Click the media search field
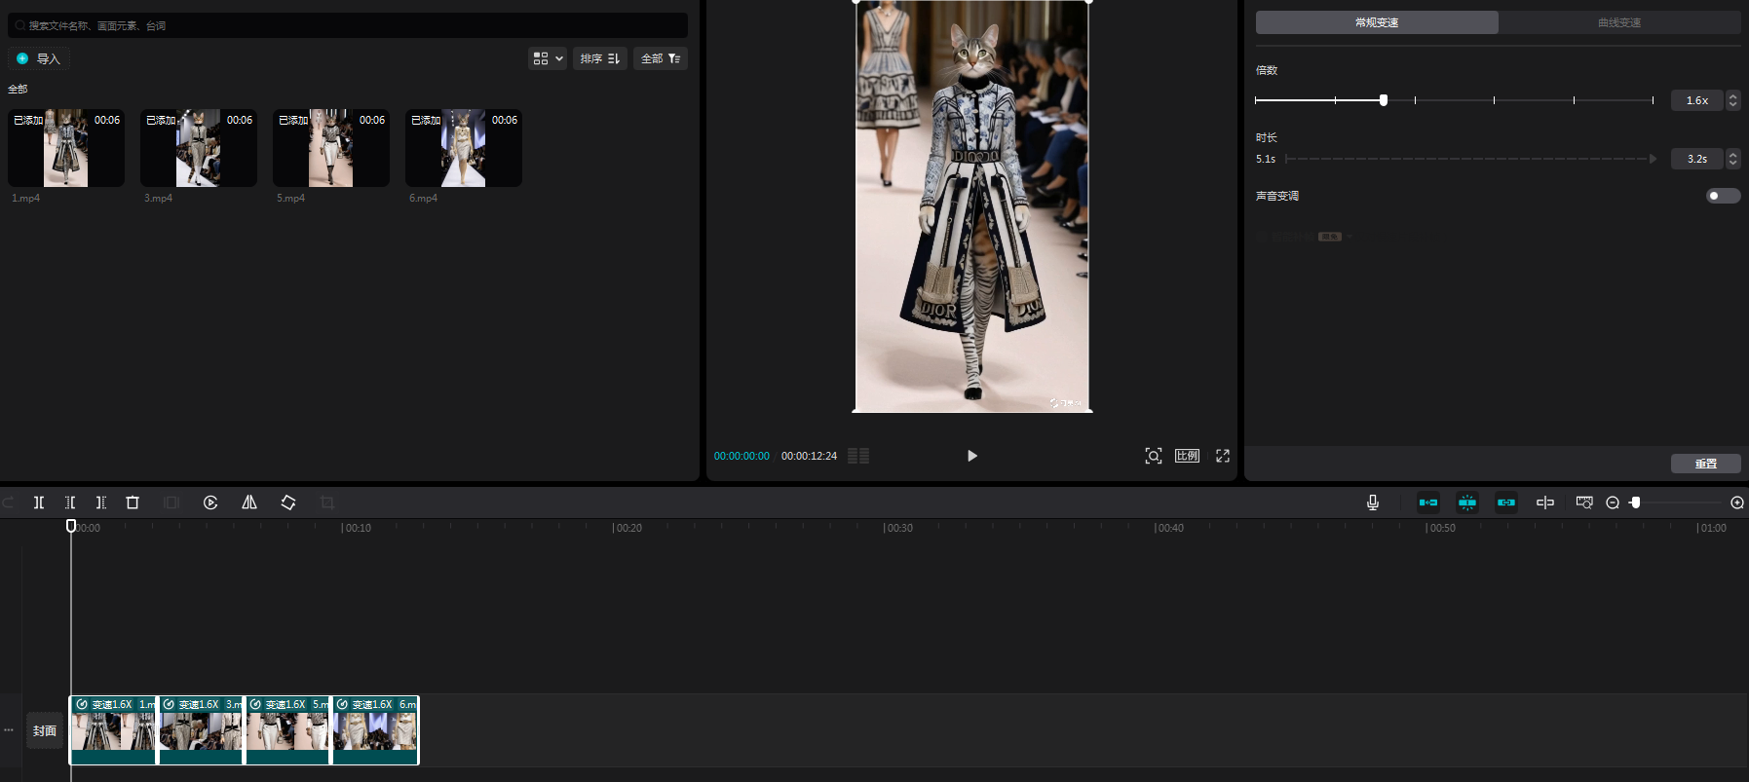 (x=348, y=25)
